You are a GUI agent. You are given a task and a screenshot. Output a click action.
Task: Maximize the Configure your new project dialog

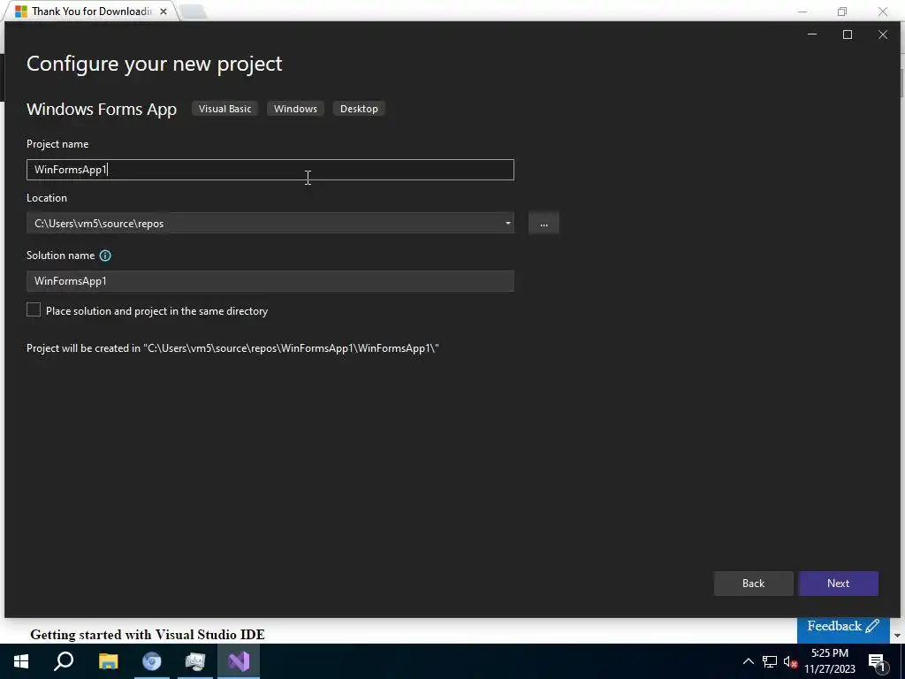848,34
